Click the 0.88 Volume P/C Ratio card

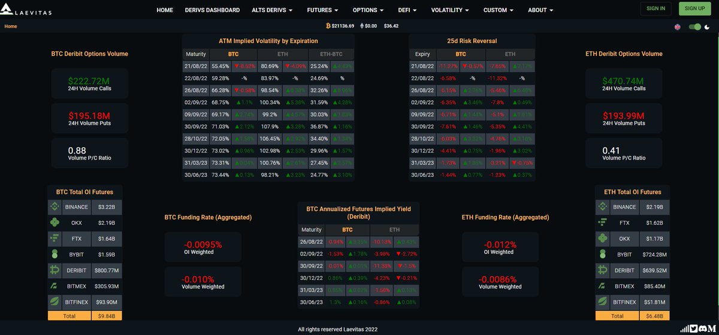89,153
